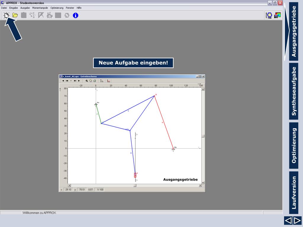
Task: Click the Getriebeschema horizontal scrollbar thumb
Action: click(x=135, y=186)
